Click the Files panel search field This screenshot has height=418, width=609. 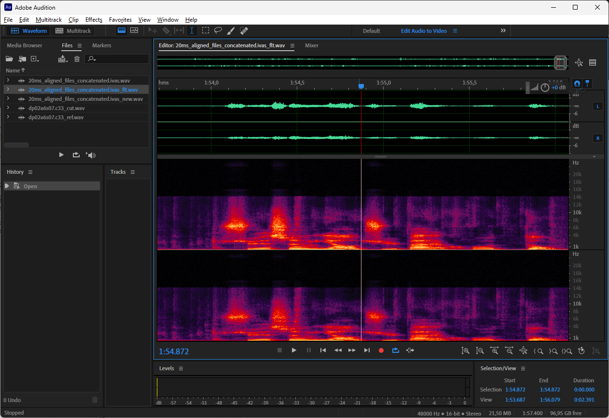coord(121,59)
